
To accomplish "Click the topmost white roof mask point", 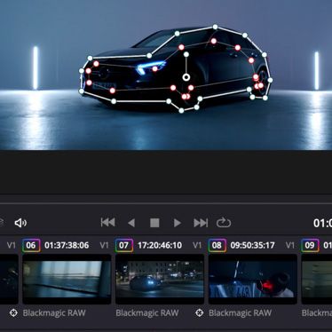I will tap(215, 27).
